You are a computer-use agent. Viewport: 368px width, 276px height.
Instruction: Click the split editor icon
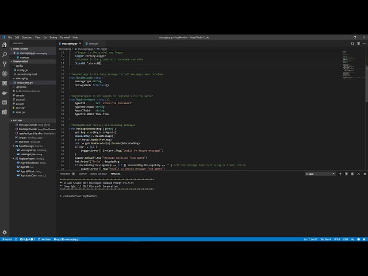coord(358,44)
